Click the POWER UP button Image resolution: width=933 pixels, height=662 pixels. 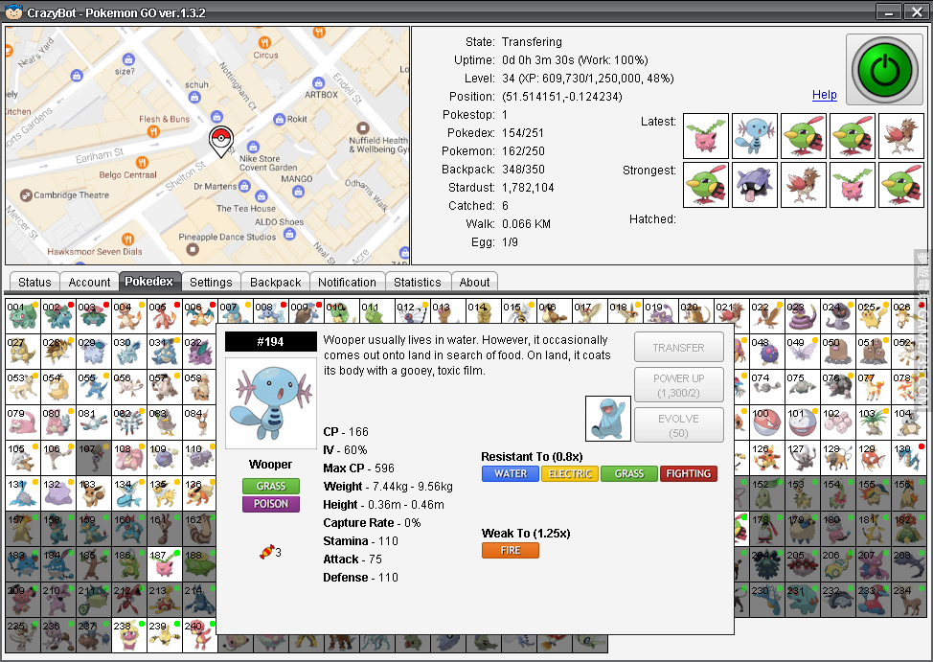point(678,385)
